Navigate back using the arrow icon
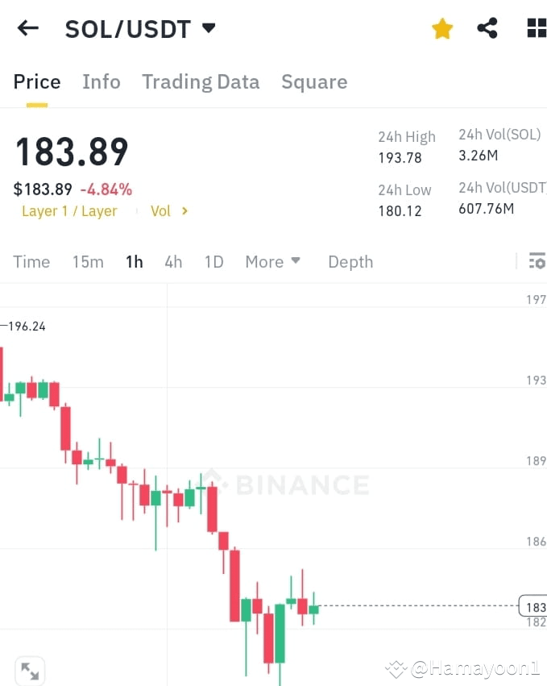This screenshot has height=686, width=547. 27,27
